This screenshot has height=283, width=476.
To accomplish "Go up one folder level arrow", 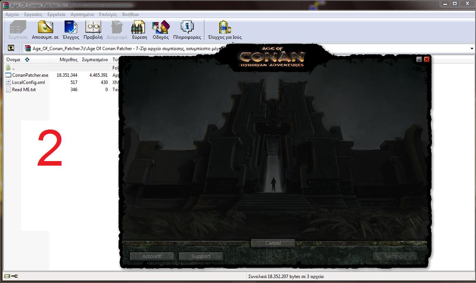I will [x=11, y=48].
